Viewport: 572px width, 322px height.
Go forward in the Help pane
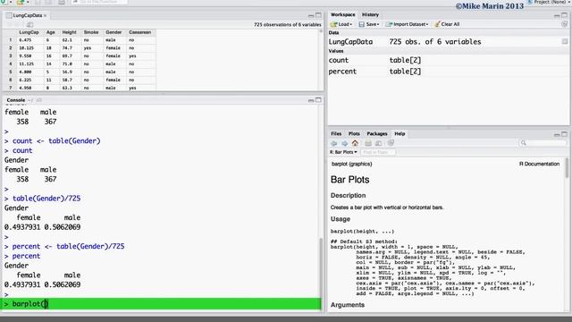(344, 143)
